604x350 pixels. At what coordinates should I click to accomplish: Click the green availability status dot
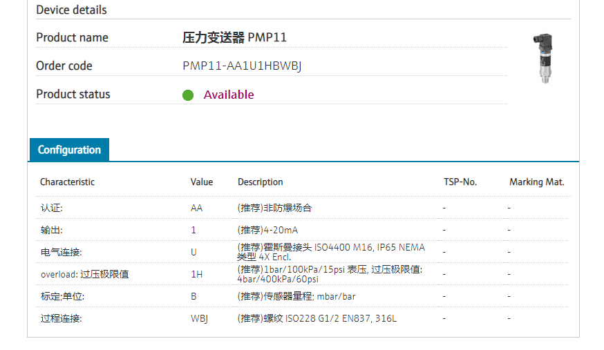point(188,95)
